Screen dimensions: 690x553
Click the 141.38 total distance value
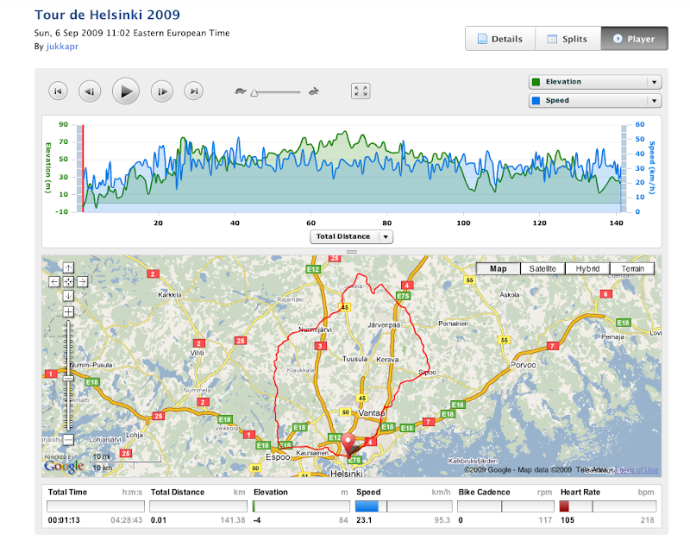[233, 520]
